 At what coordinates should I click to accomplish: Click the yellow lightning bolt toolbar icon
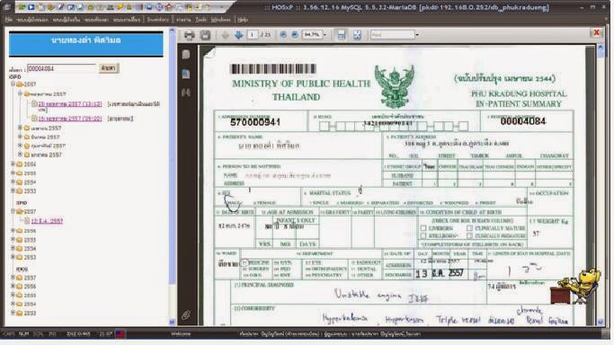[120, 7]
